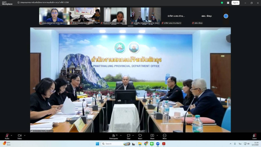Open the Chat panel

click(x=129, y=136)
